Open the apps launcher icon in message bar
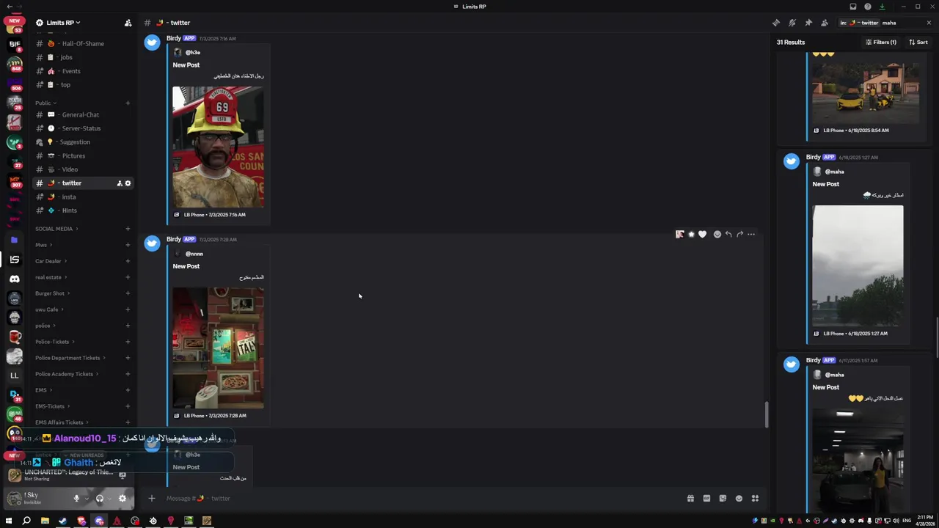This screenshot has height=528, width=939. [755, 499]
